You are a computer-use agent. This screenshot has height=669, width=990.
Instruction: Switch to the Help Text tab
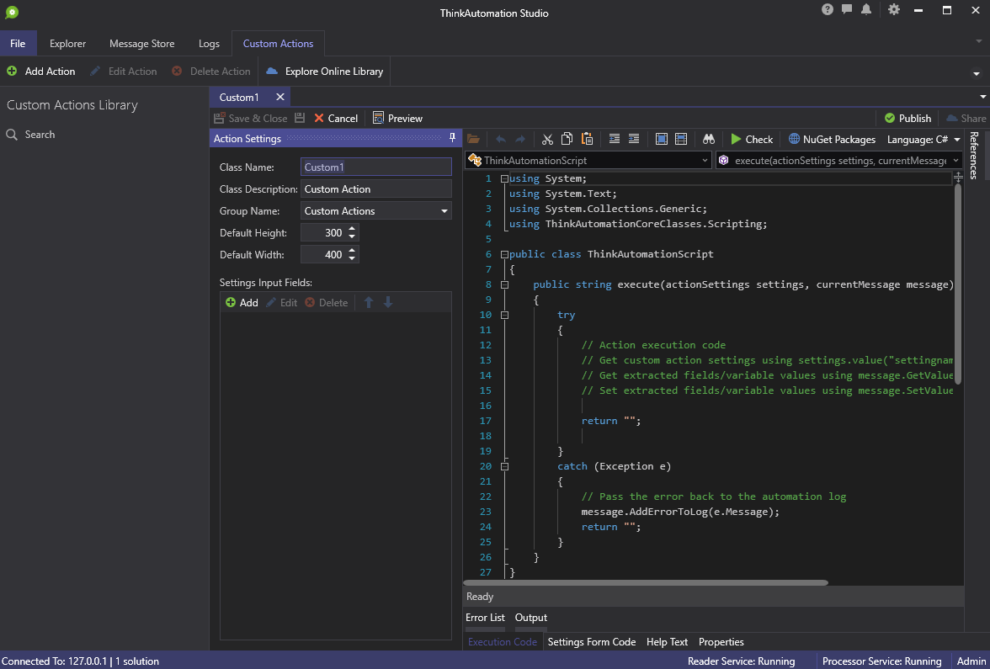coord(667,642)
